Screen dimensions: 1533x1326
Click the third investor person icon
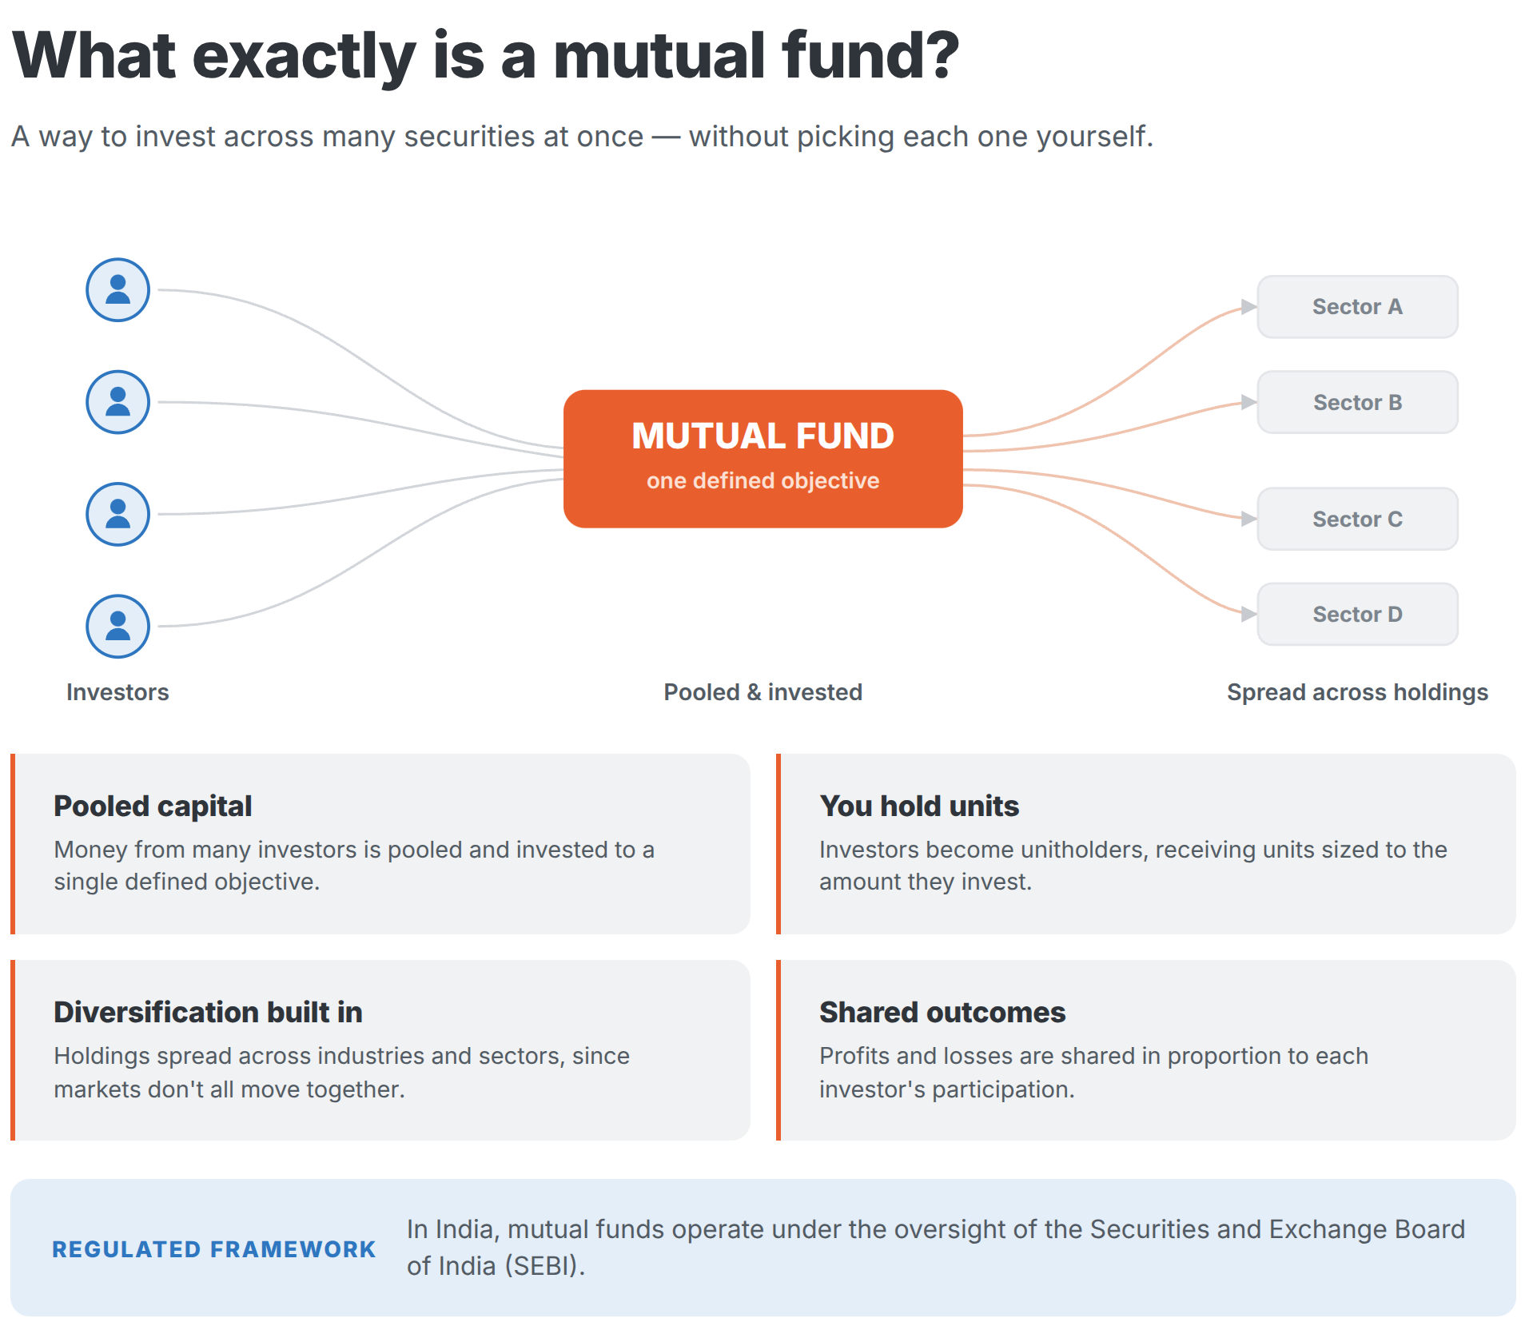[117, 514]
